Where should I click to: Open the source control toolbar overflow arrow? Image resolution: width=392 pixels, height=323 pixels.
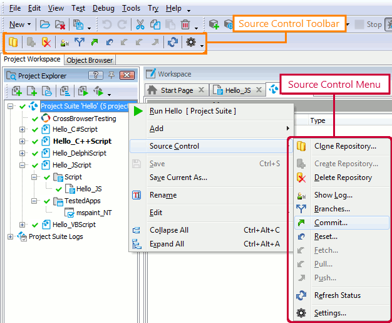click(202, 46)
